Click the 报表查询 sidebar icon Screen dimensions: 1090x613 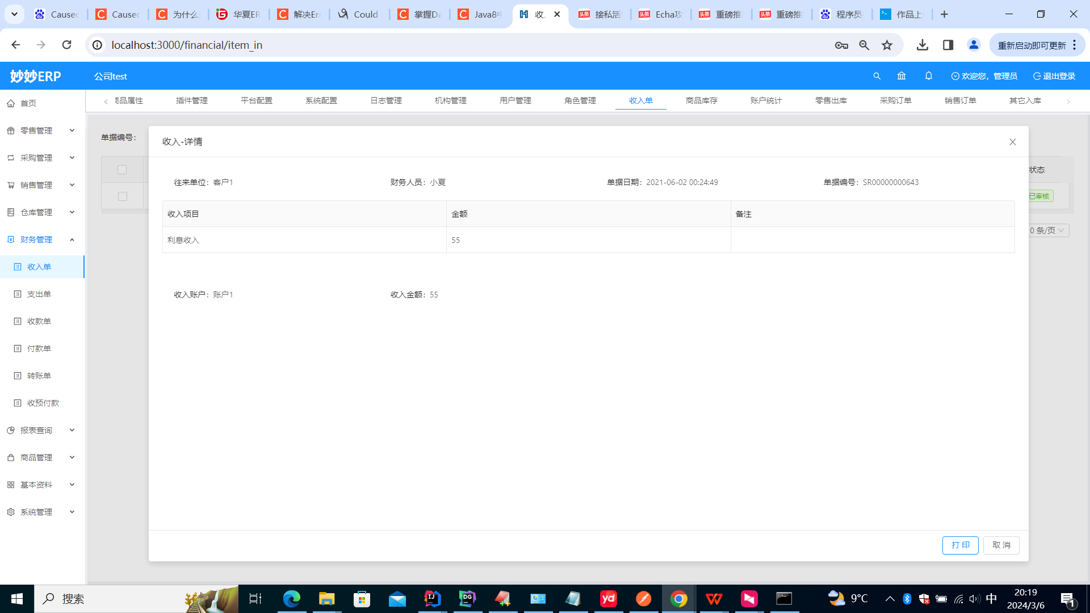click(10, 430)
